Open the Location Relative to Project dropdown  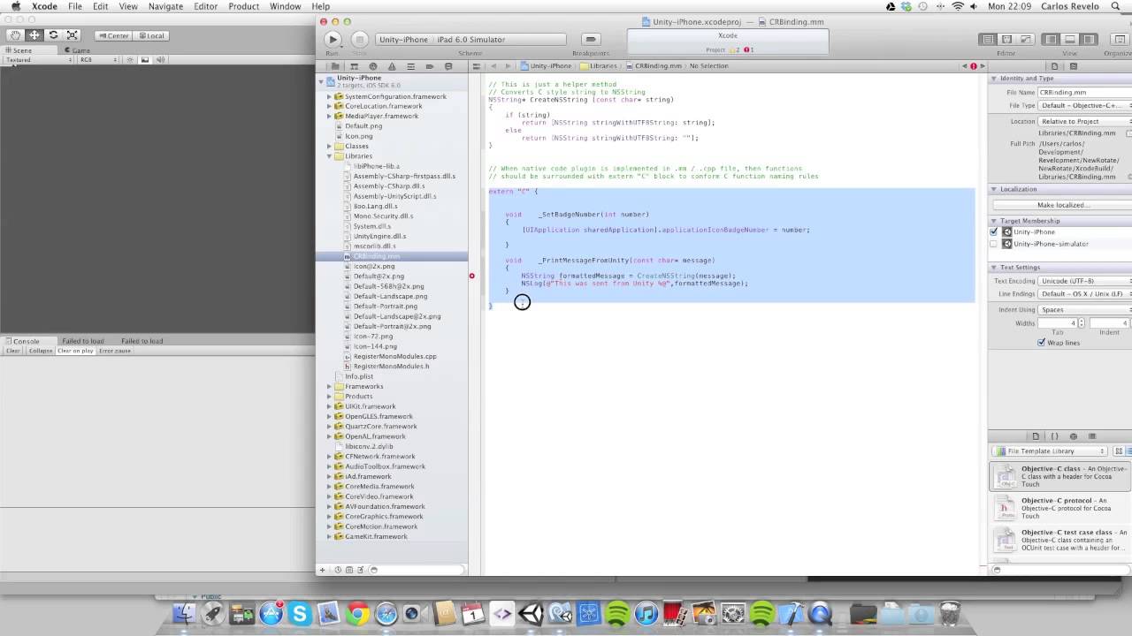click(x=1085, y=121)
